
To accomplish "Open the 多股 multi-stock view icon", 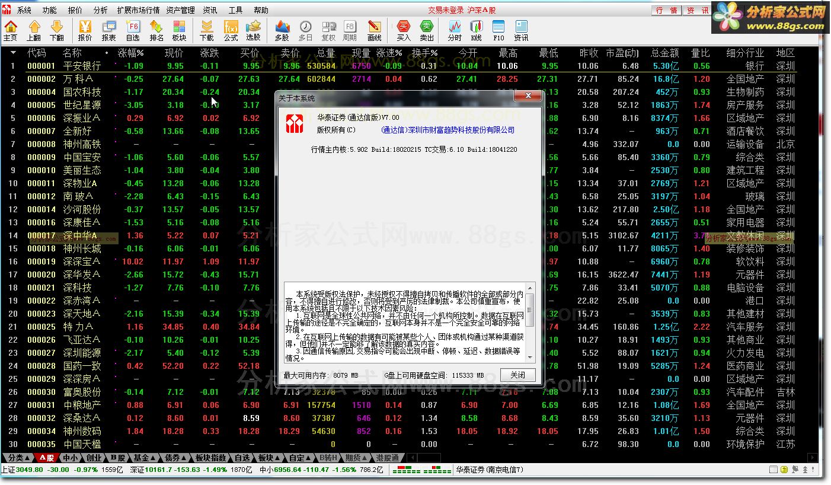I will [x=282, y=31].
